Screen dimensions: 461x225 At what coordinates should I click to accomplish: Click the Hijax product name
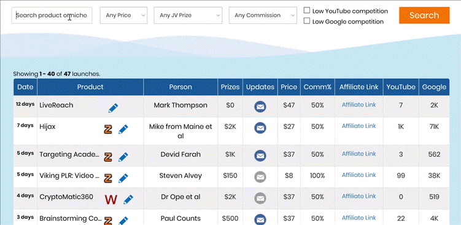pyautogui.click(x=47, y=127)
